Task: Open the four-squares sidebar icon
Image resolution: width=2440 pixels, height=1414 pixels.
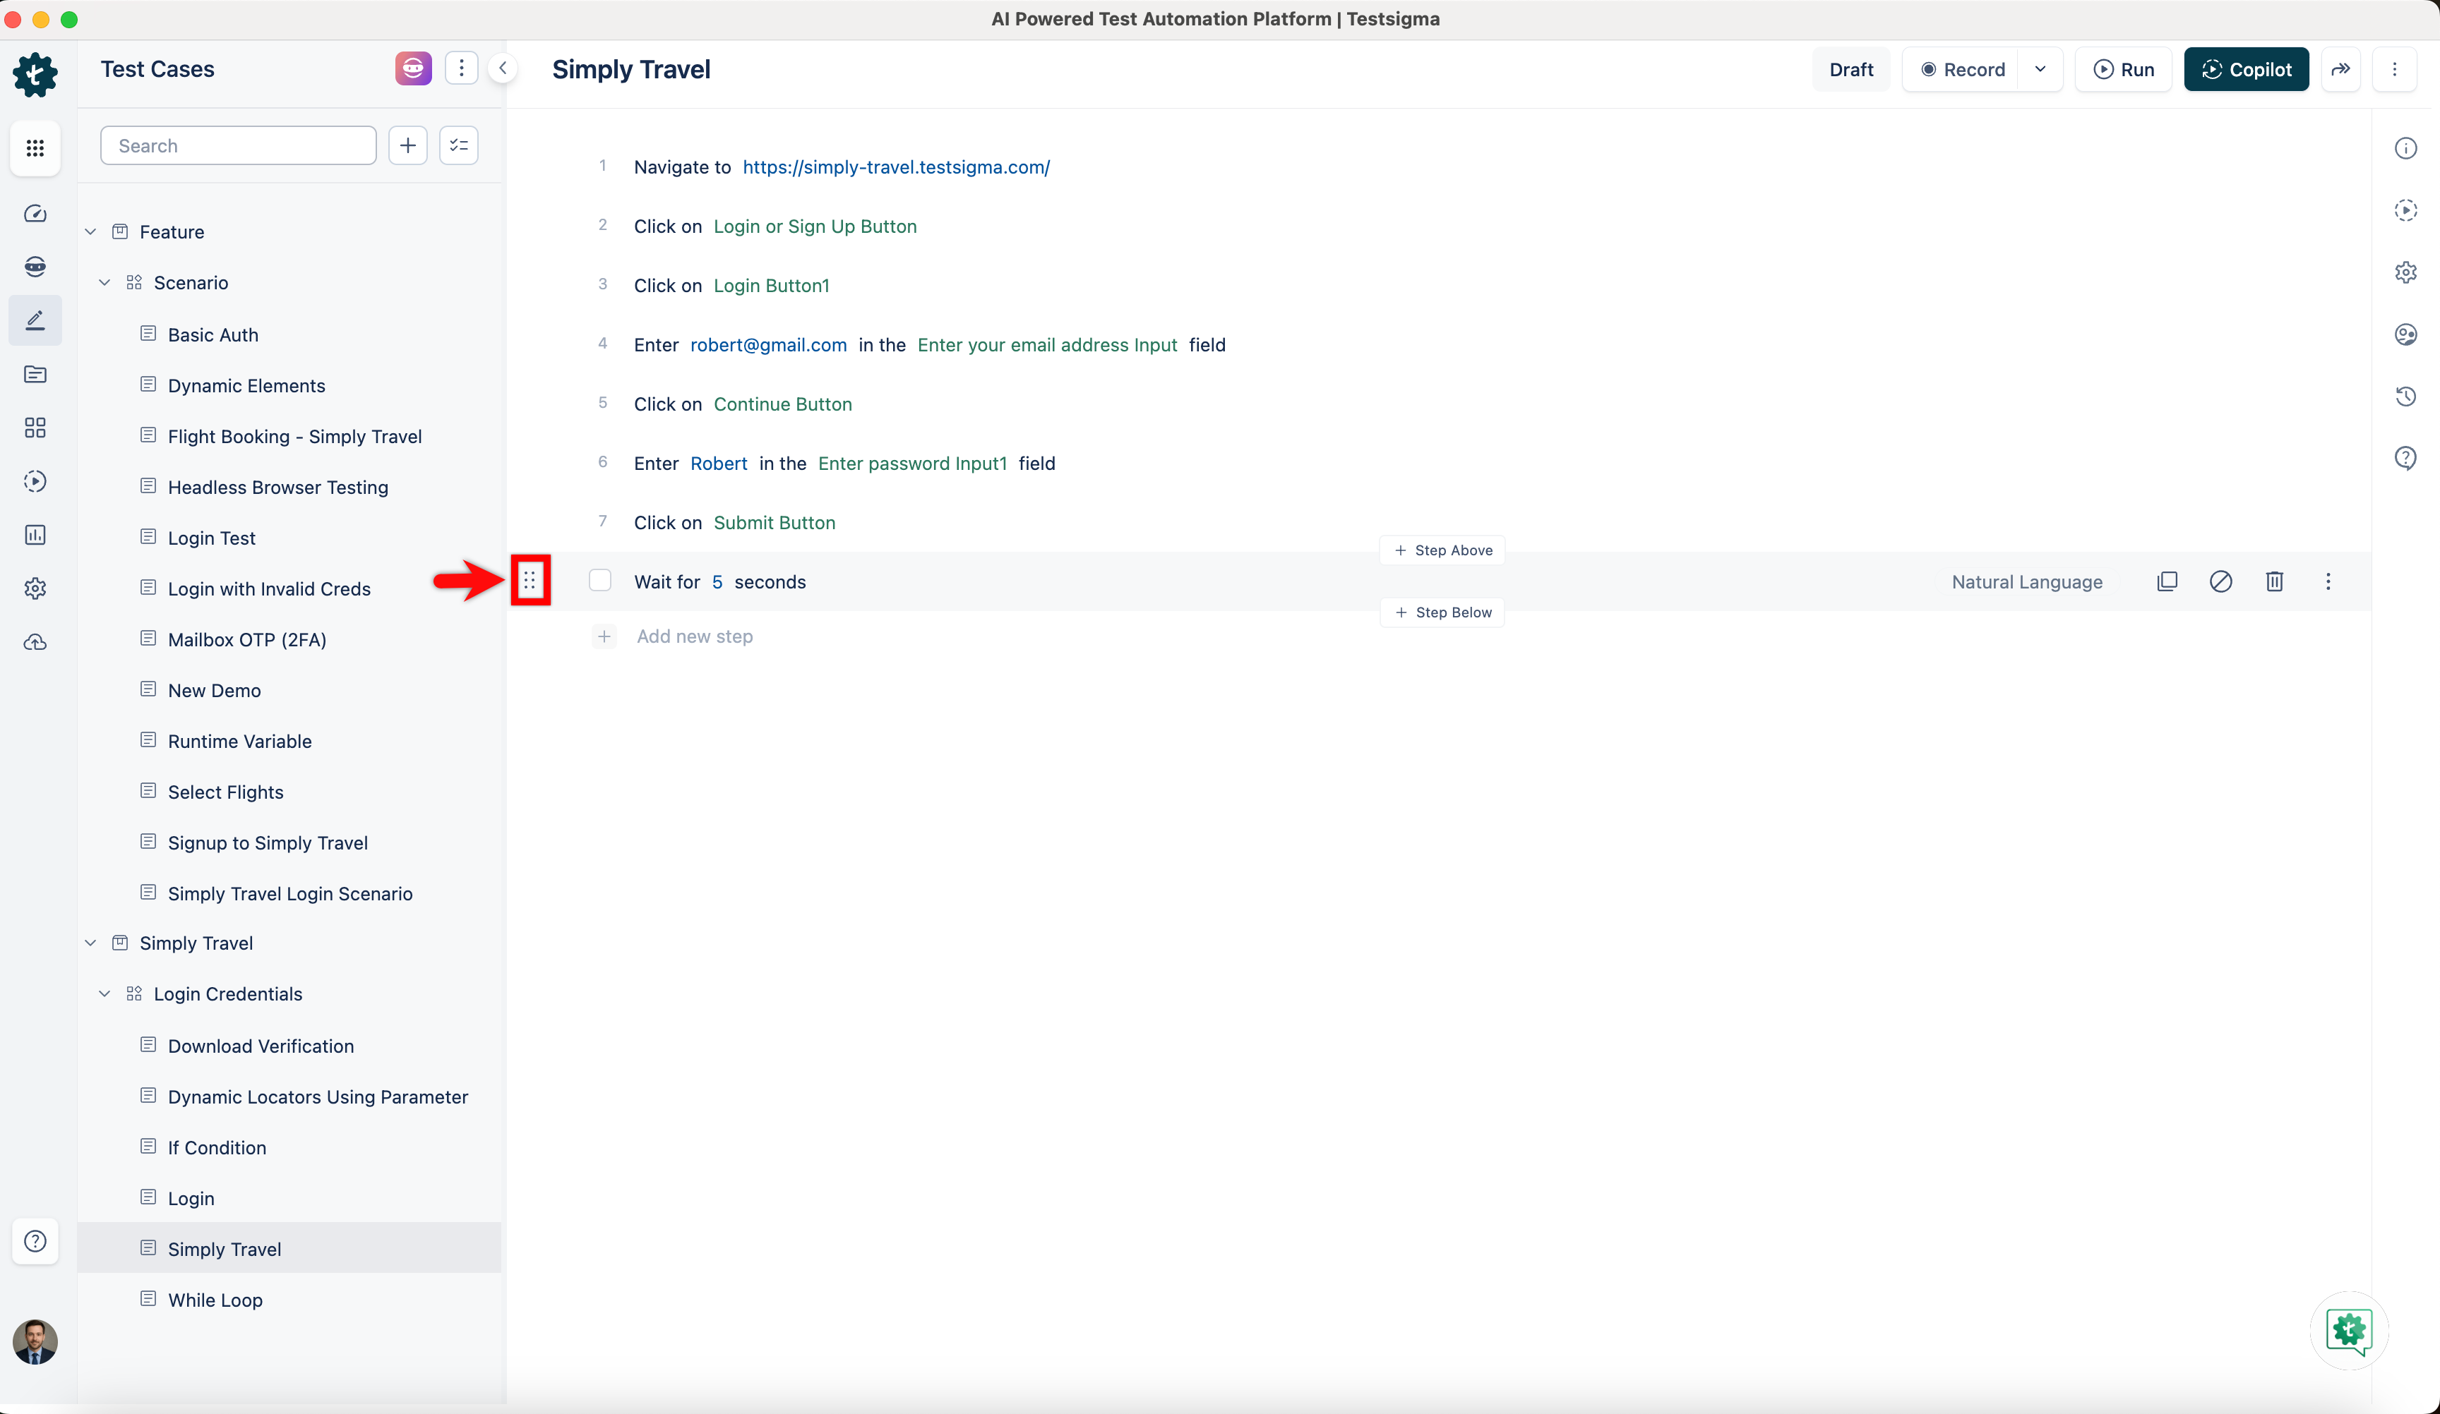Action: tap(35, 428)
